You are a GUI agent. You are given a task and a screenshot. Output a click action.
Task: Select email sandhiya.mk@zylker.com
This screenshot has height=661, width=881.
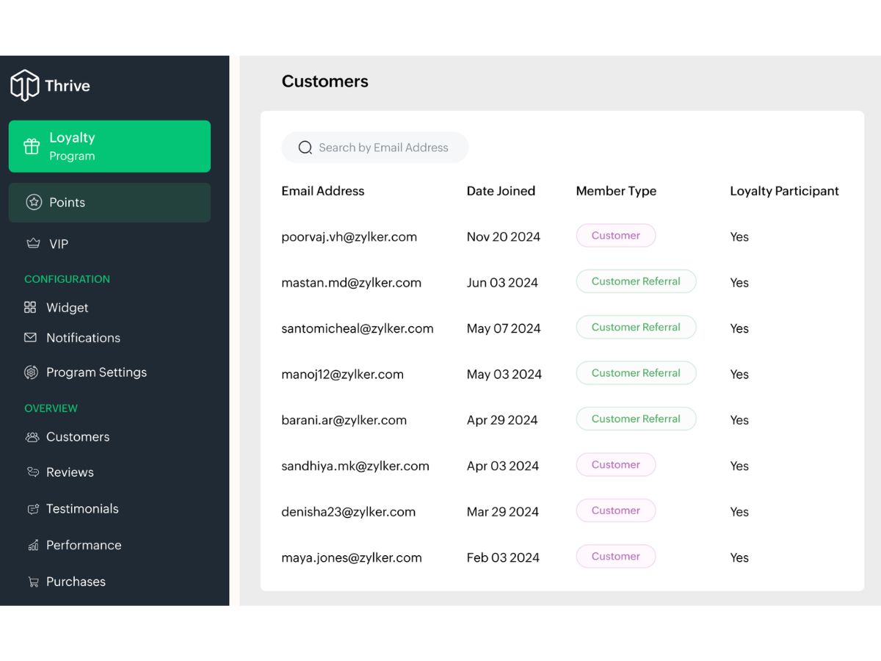(x=355, y=466)
